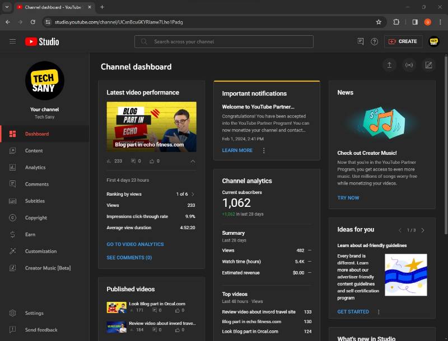The height and width of the screenshot is (341, 448).
Task: Click the Earn dollar icon
Action: (12, 234)
